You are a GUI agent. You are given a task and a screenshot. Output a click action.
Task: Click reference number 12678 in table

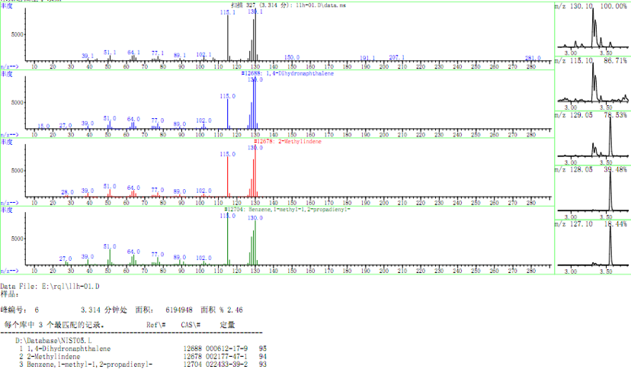pyautogui.click(x=192, y=356)
